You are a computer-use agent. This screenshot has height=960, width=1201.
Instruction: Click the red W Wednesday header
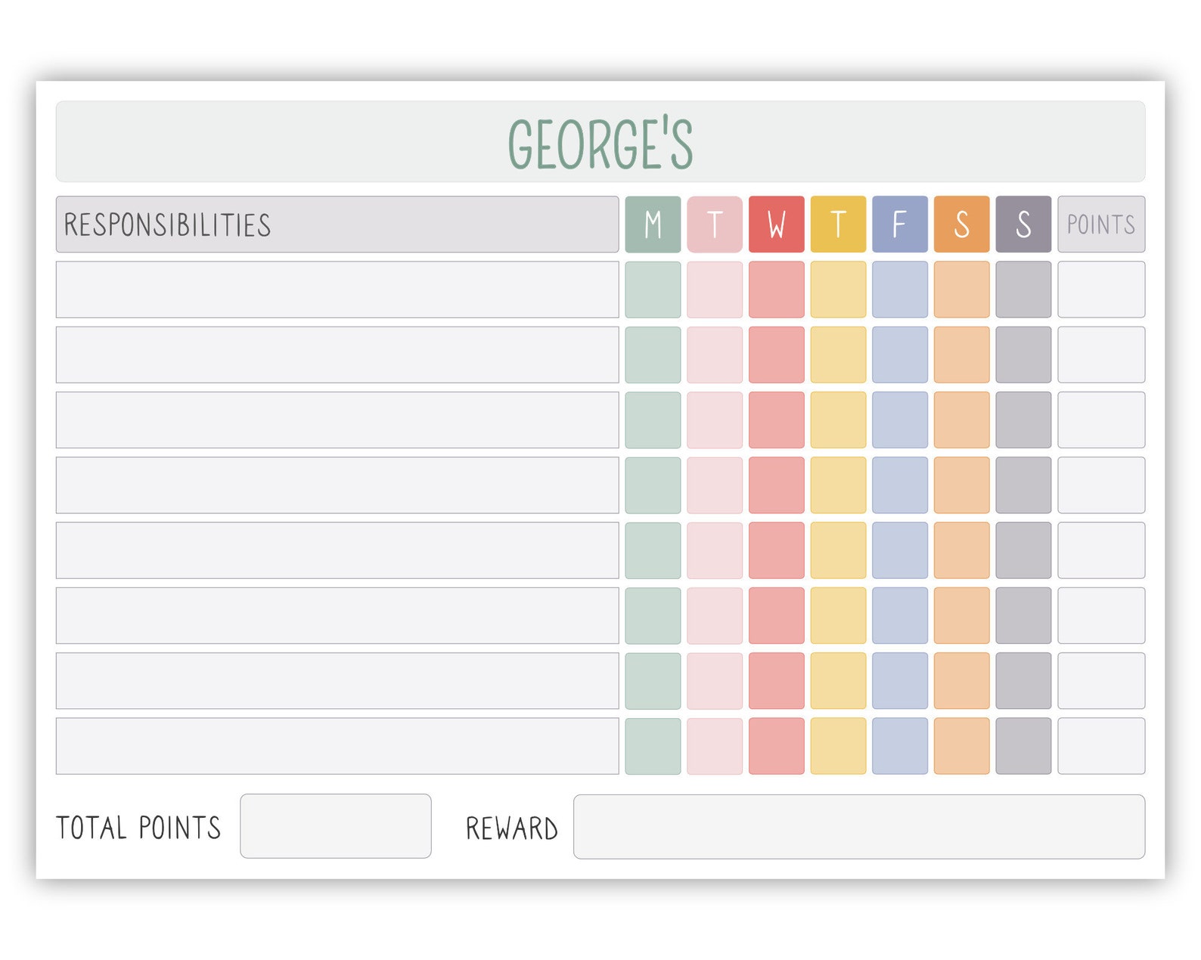coord(777,225)
